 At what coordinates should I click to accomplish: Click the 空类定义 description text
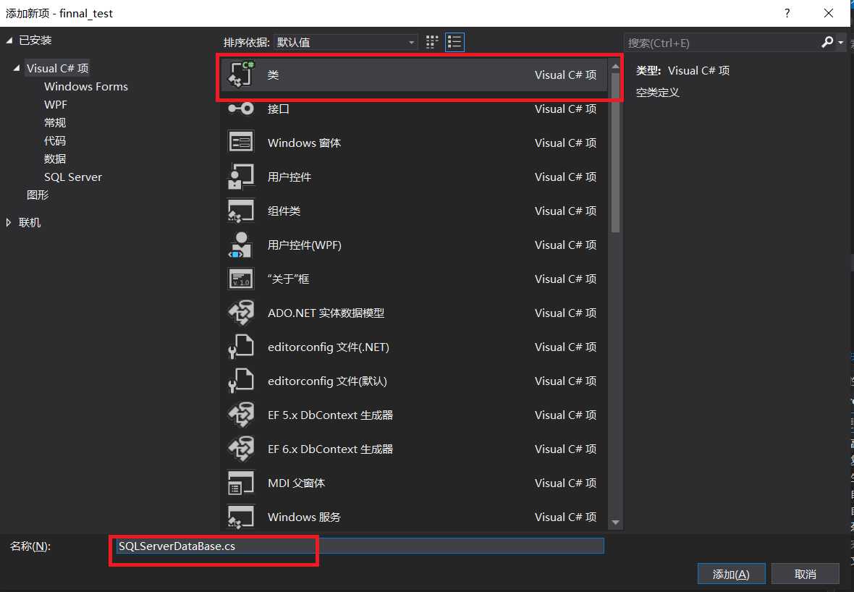coord(657,92)
